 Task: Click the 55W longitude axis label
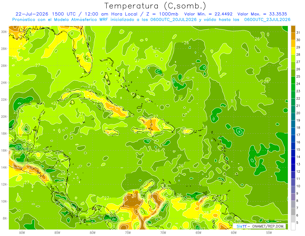pos(269,233)
